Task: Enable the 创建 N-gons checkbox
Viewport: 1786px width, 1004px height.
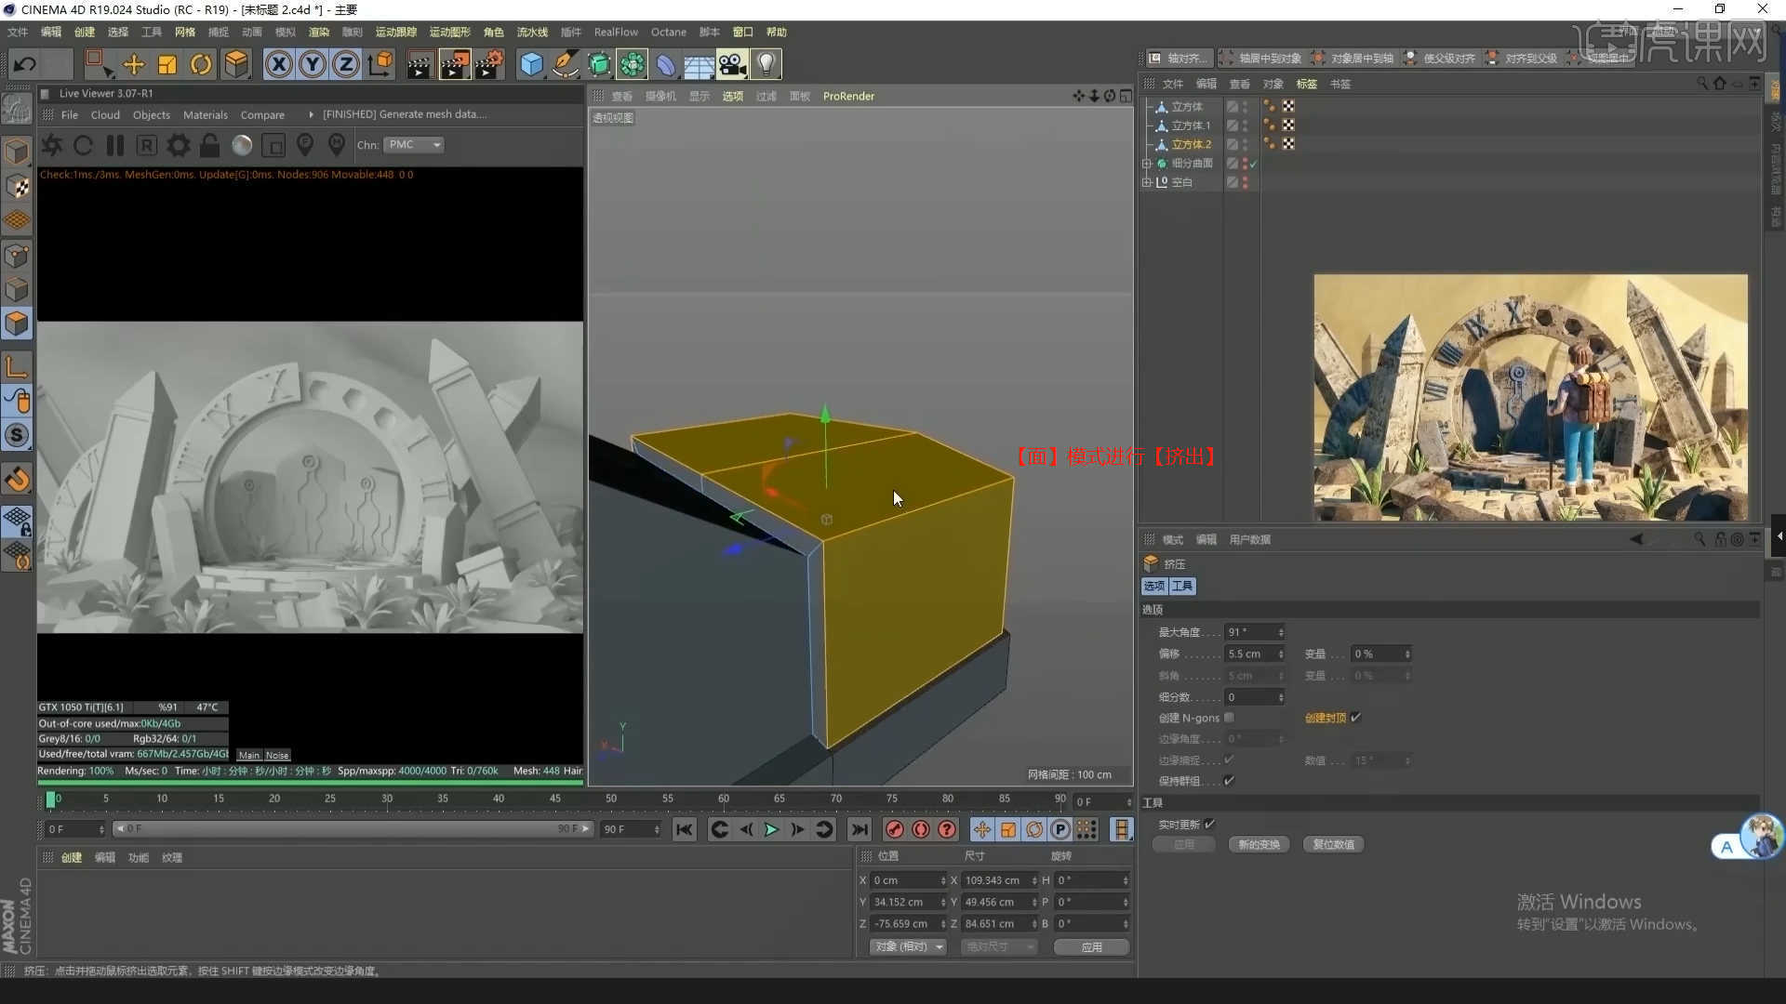Action: [x=1230, y=718]
